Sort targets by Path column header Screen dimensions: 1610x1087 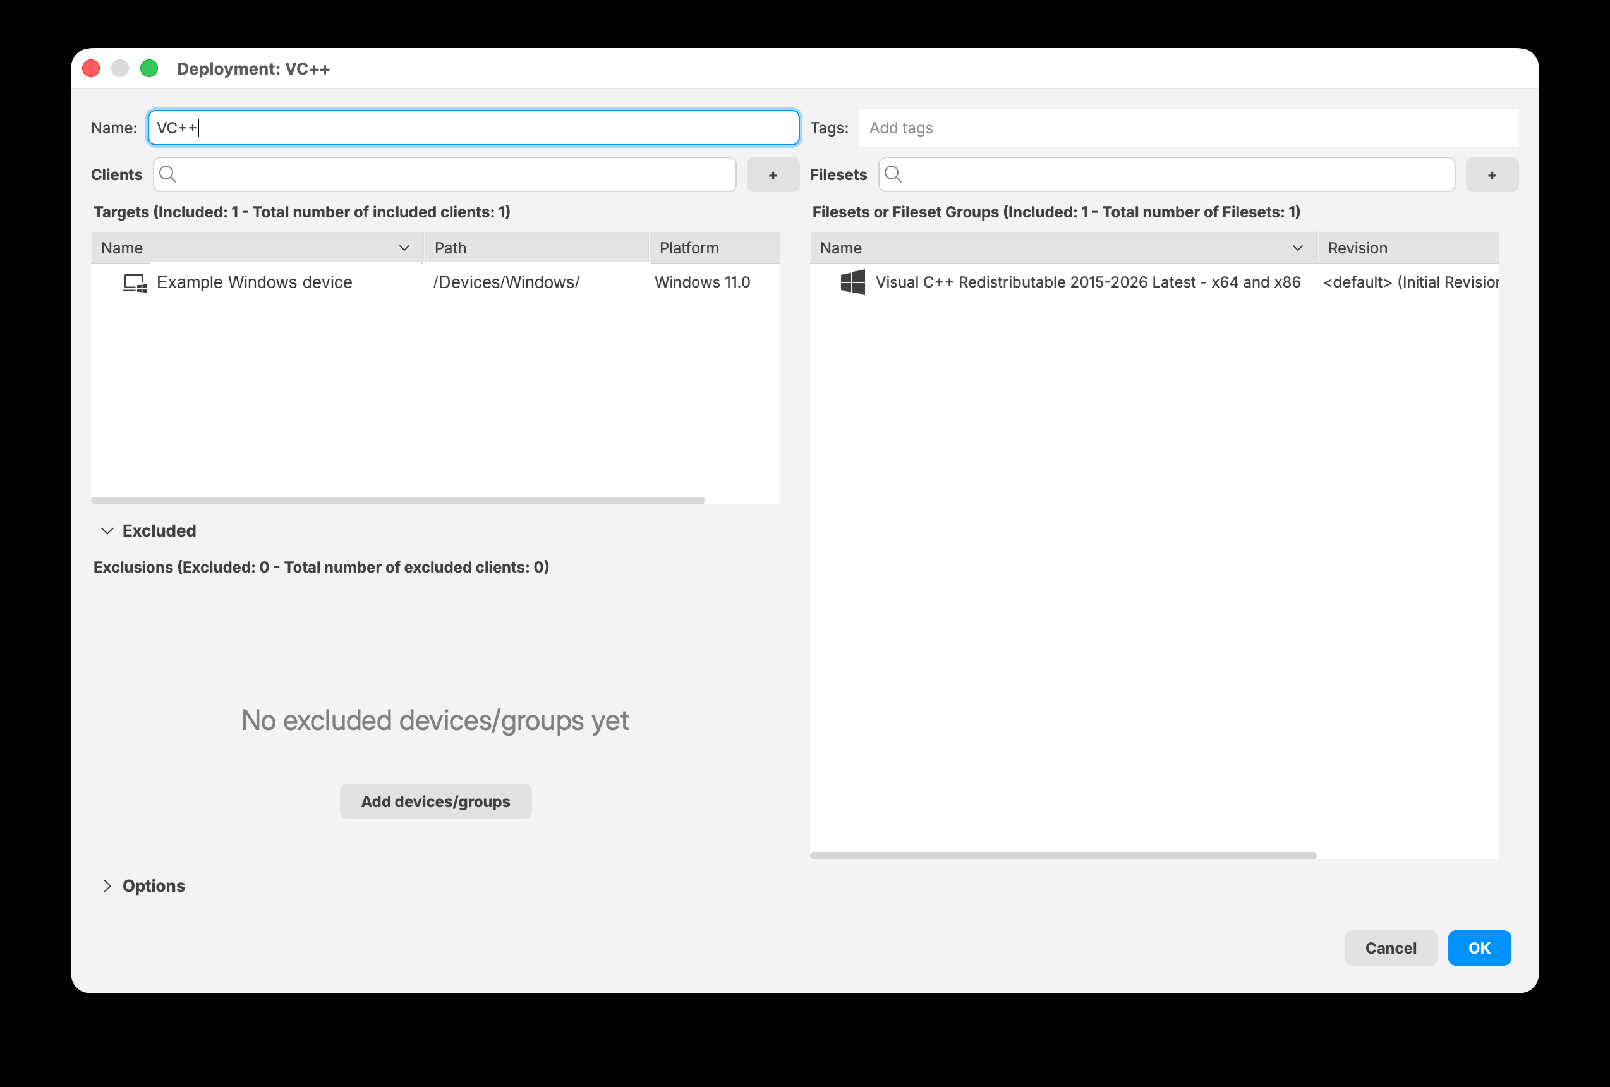click(537, 248)
